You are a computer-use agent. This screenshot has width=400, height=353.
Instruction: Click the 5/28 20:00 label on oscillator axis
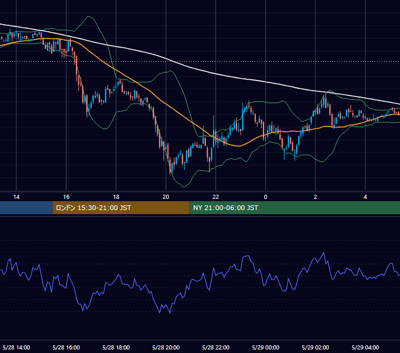pyautogui.click(x=166, y=347)
